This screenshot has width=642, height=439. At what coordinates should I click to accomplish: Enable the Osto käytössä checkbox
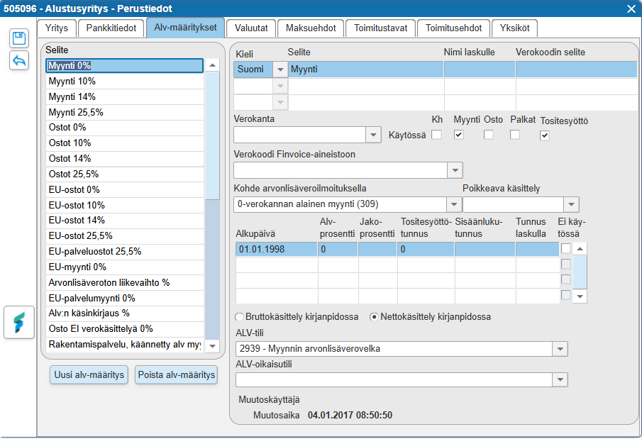coord(489,135)
